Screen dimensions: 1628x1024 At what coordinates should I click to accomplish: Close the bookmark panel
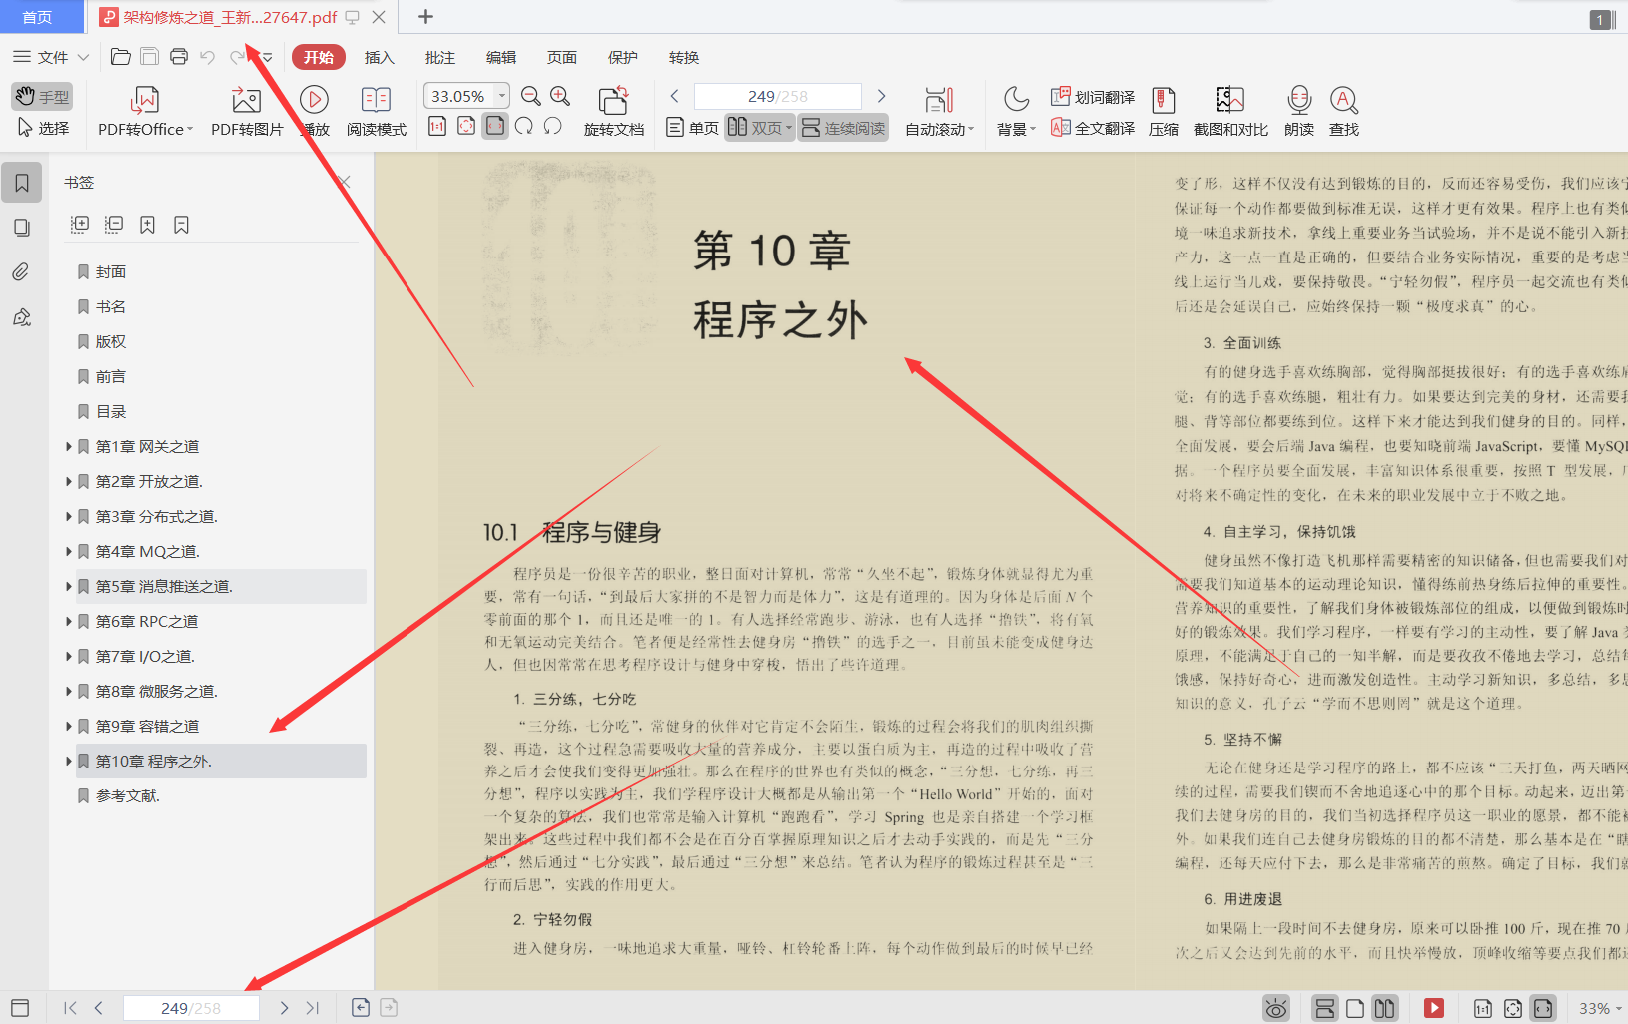(x=345, y=182)
